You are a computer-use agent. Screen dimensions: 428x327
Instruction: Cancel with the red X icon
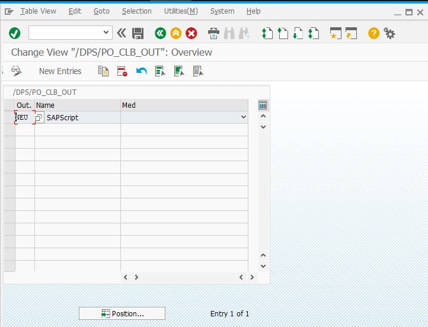tap(191, 33)
